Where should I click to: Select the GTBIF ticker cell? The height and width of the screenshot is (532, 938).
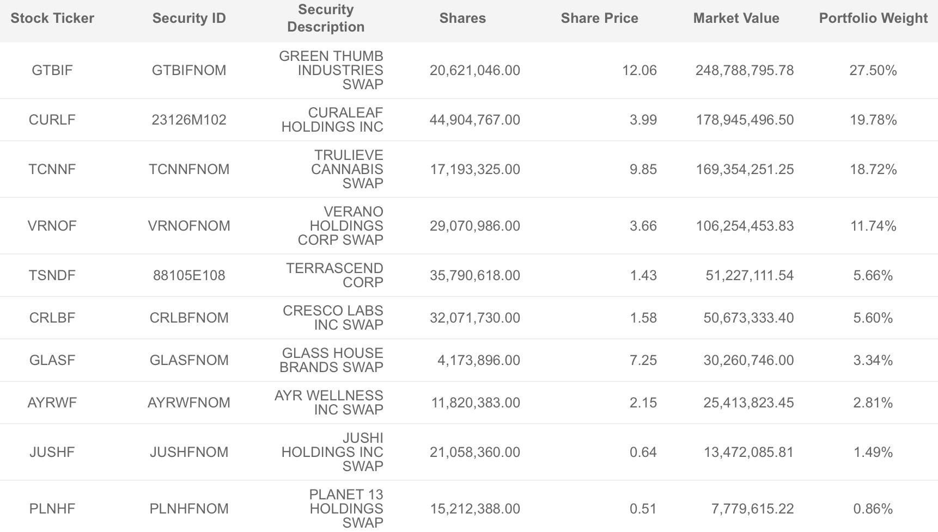click(52, 70)
